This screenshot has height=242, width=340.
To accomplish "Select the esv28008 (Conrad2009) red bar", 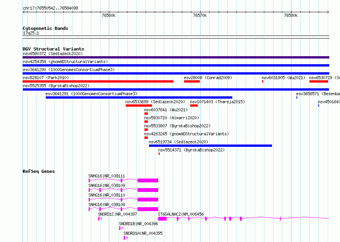I will click(x=192, y=81).
